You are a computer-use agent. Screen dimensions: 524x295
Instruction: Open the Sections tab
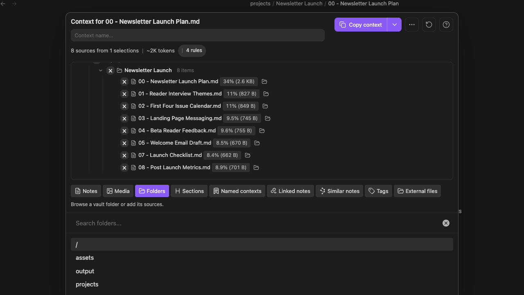pyautogui.click(x=189, y=191)
